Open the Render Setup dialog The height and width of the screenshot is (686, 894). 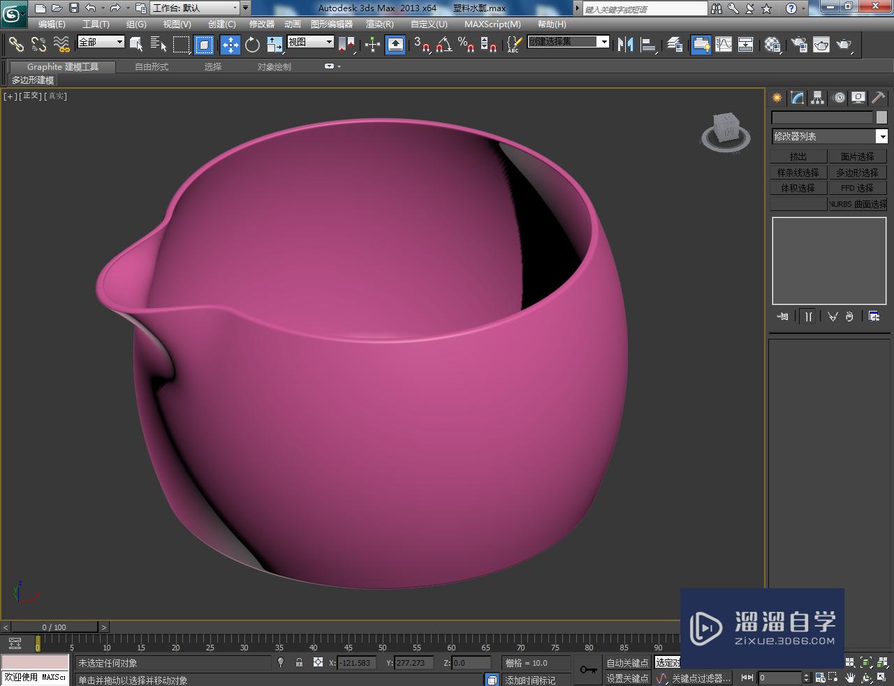tap(799, 45)
